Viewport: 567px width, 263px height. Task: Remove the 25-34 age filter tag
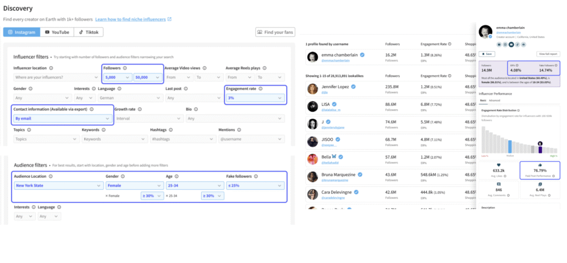coord(167,196)
